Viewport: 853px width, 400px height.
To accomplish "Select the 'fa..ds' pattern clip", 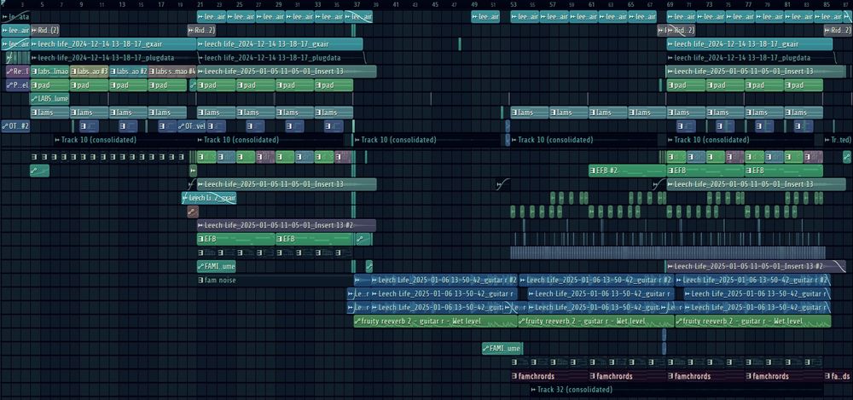I will [x=838, y=376].
